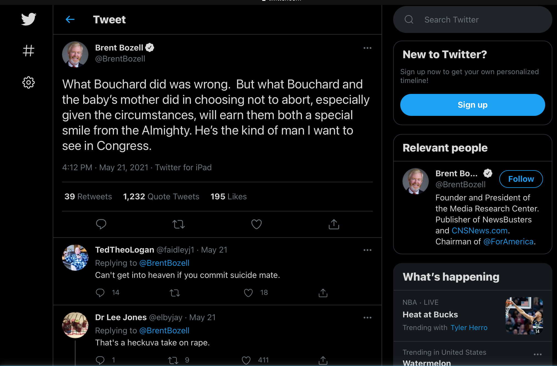This screenshot has width=557, height=366.
Task: Click the Search Twitter field
Action: [472, 19]
